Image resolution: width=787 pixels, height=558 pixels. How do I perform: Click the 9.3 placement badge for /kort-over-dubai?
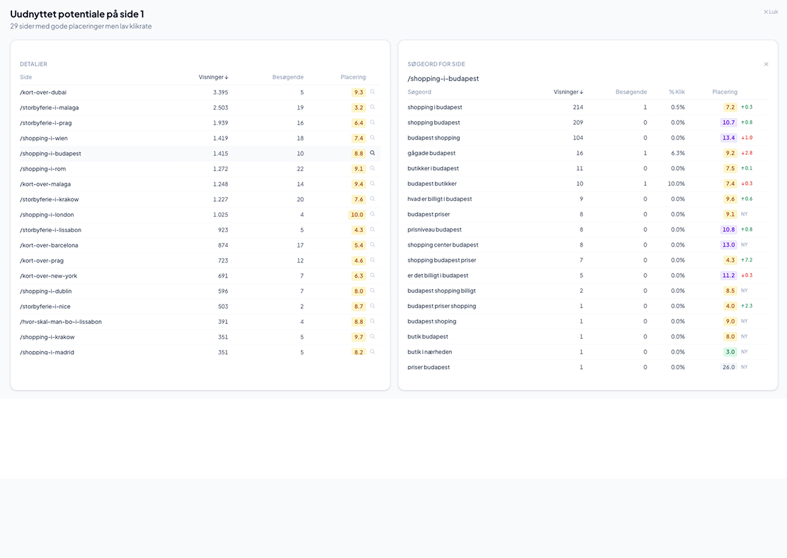(358, 92)
